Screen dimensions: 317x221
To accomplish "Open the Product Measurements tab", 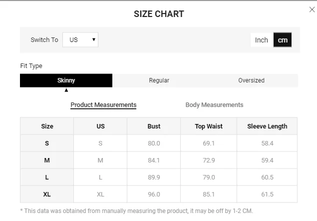I will click(x=103, y=105).
